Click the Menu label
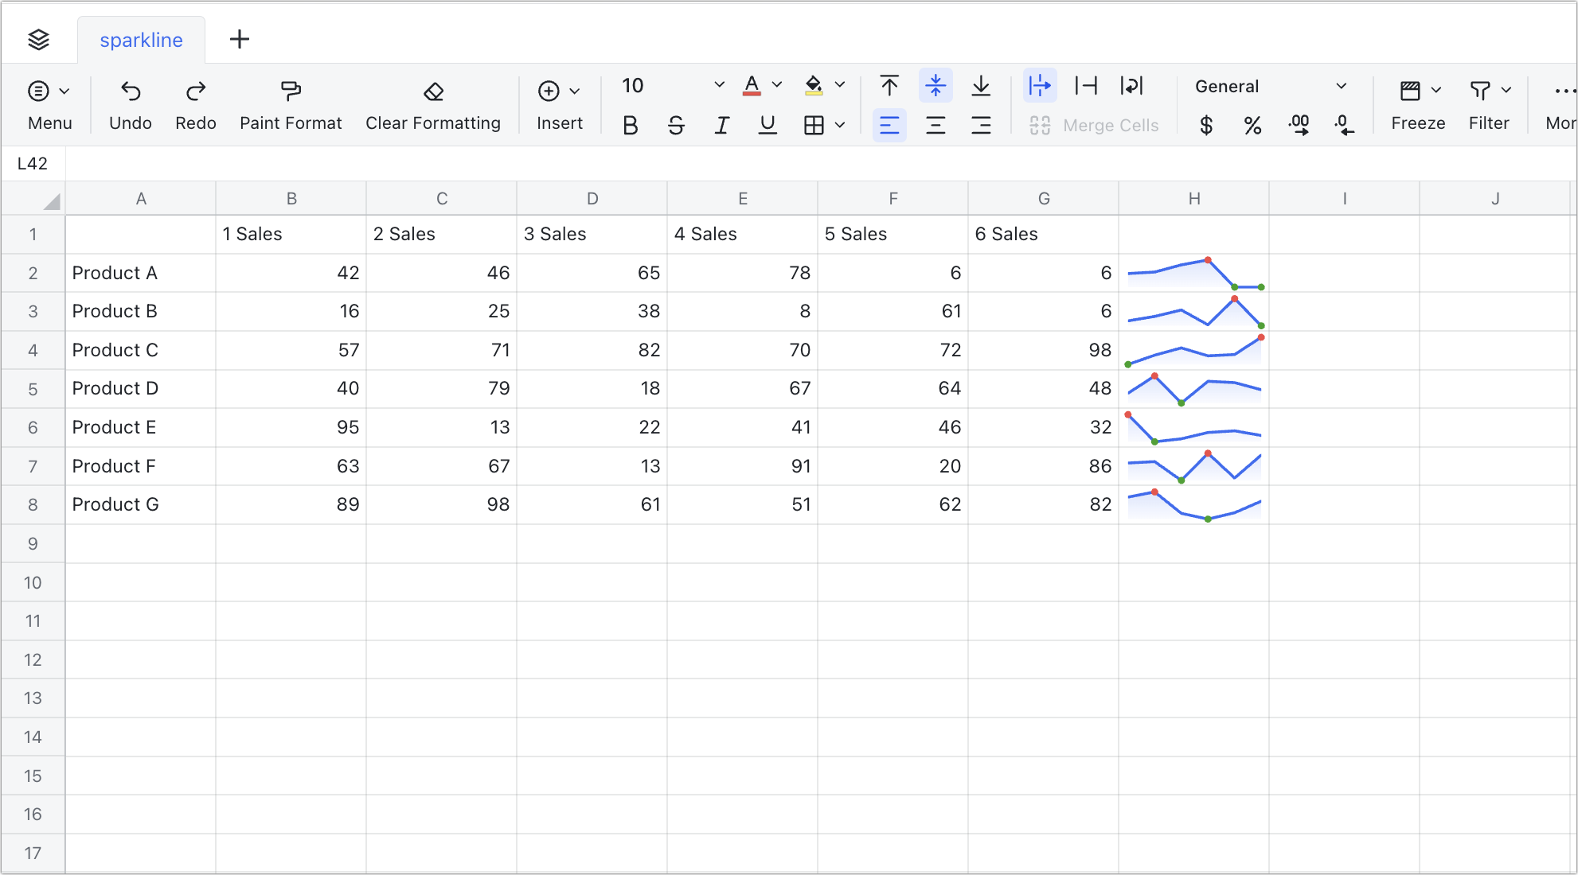 pos(50,123)
